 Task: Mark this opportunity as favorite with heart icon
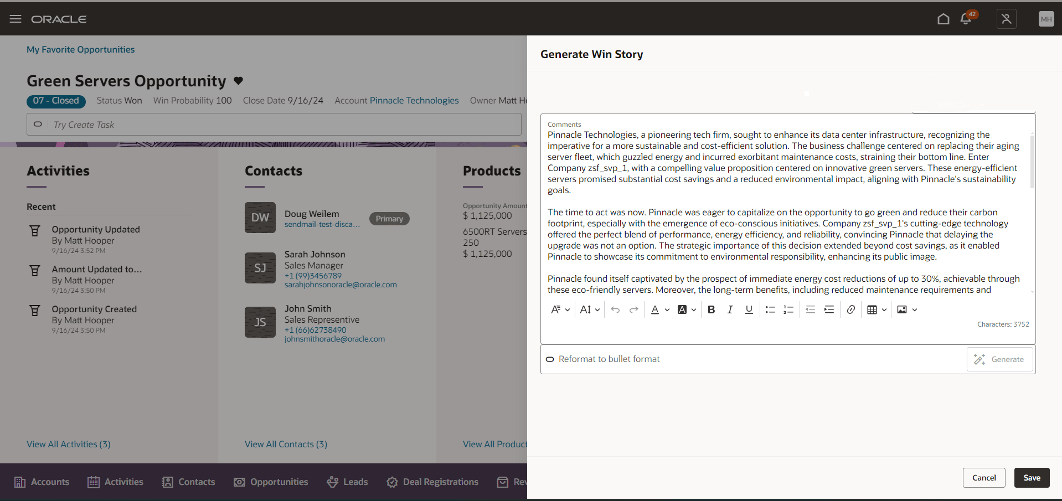pyautogui.click(x=238, y=80)
